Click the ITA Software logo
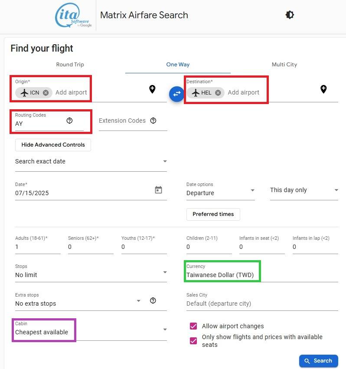Screen dimensions: 346x369 point(73,16)
